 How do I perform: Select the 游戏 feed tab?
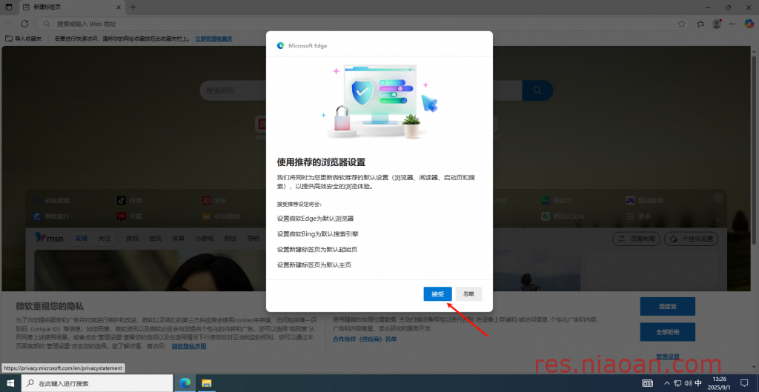[x=132, y=239]
